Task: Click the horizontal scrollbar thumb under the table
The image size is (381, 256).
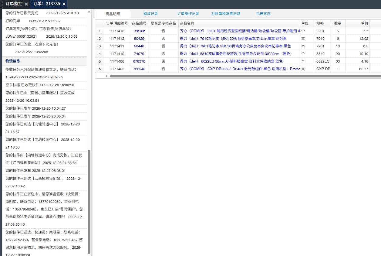Action: pos(243,76)
